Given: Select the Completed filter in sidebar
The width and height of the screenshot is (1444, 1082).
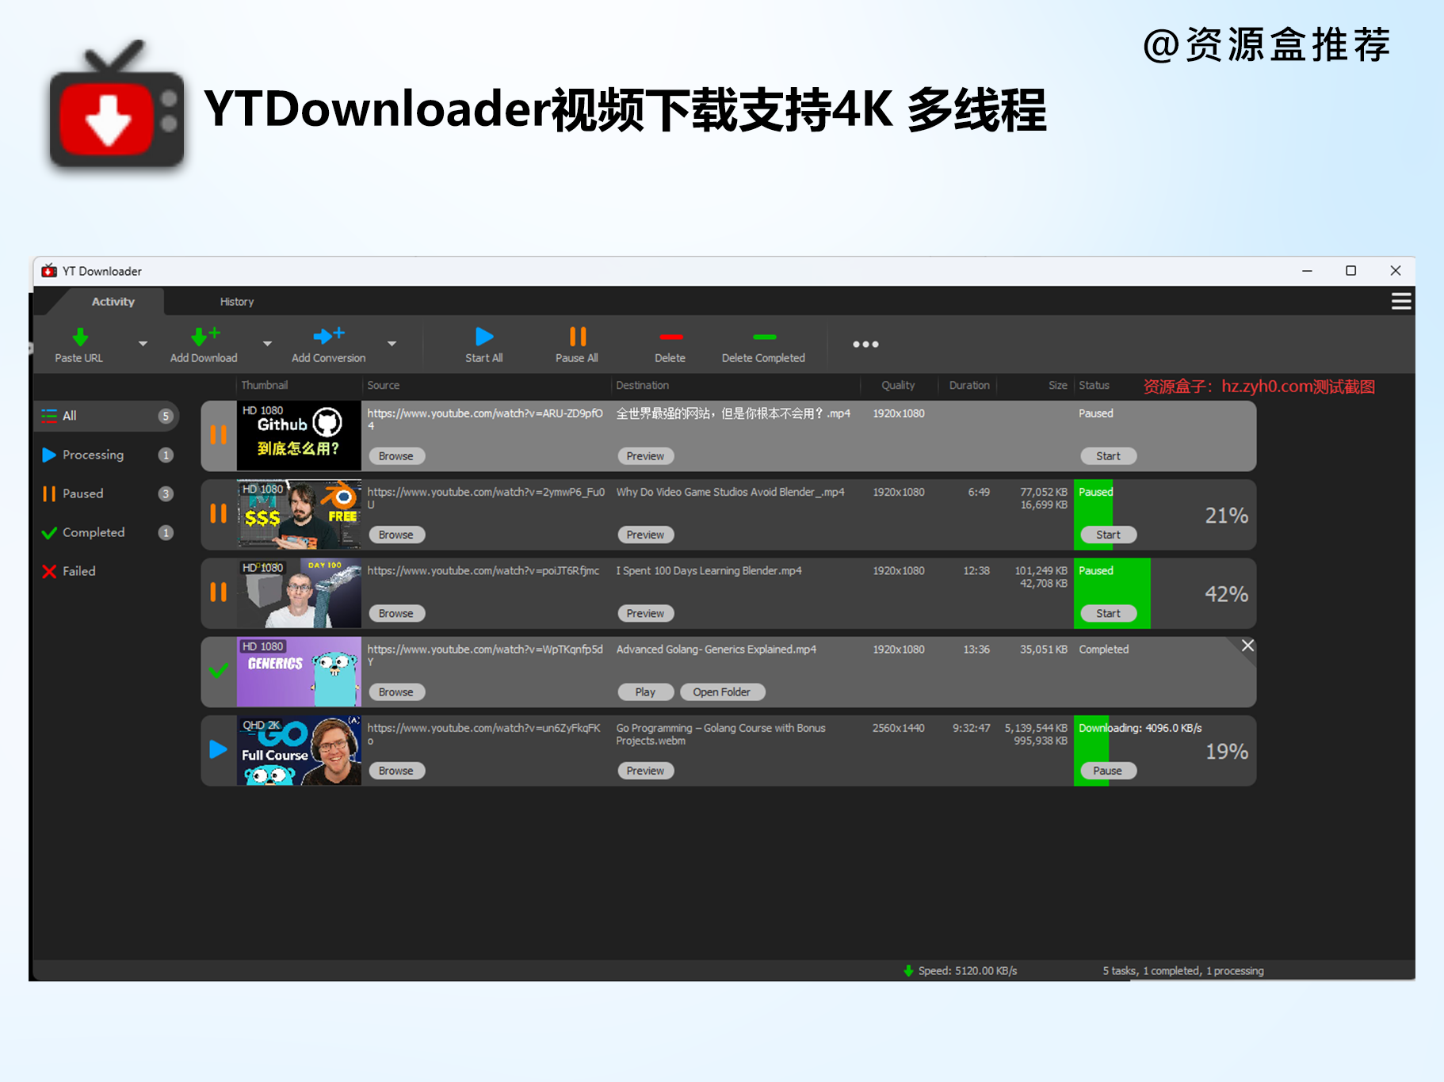Looking at the screenshot, I should coord(107,532).
